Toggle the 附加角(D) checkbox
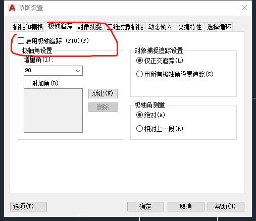 tap(27, 83)
